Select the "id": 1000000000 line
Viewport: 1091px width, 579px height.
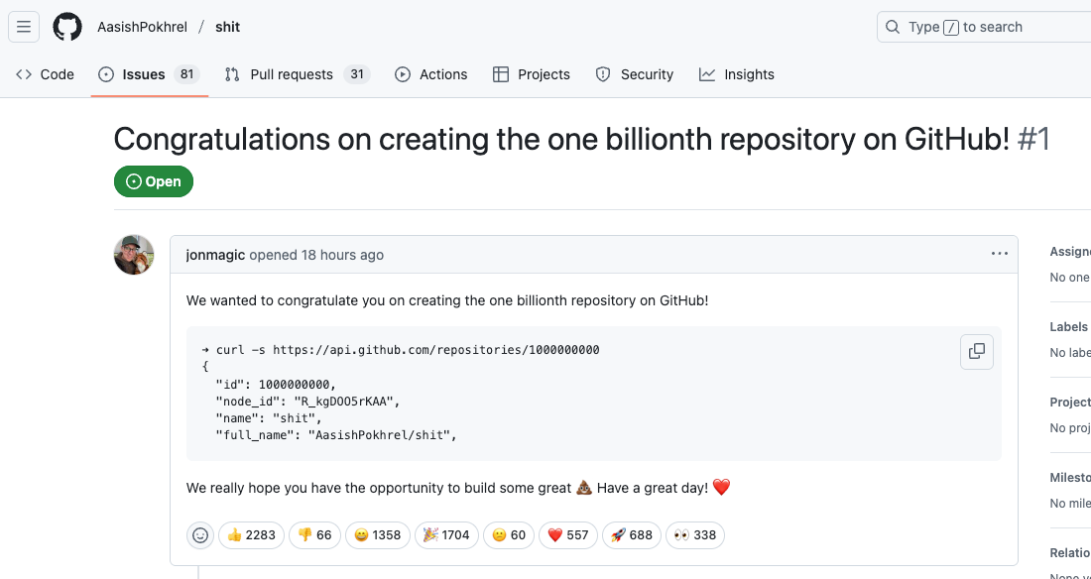pos(277,384)
